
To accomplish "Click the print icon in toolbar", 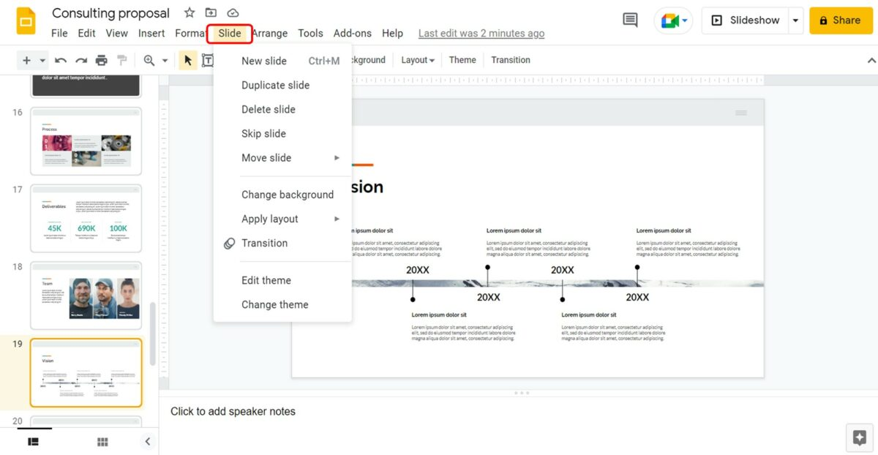I will click(102, 60).
